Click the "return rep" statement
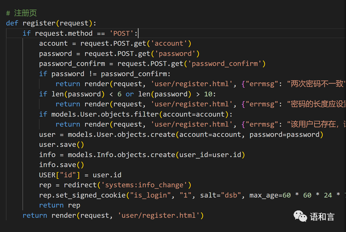Viewport: 346px width, 232px height. 60,205
